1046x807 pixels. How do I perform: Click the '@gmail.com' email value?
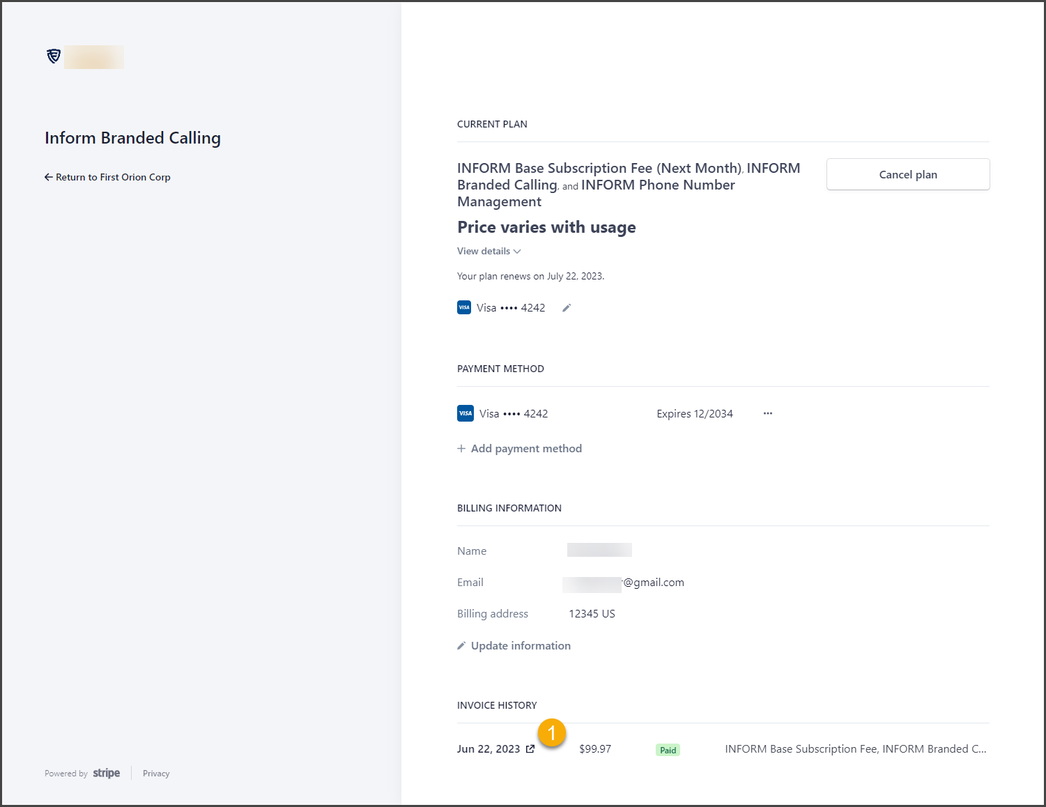click(654, 583)
